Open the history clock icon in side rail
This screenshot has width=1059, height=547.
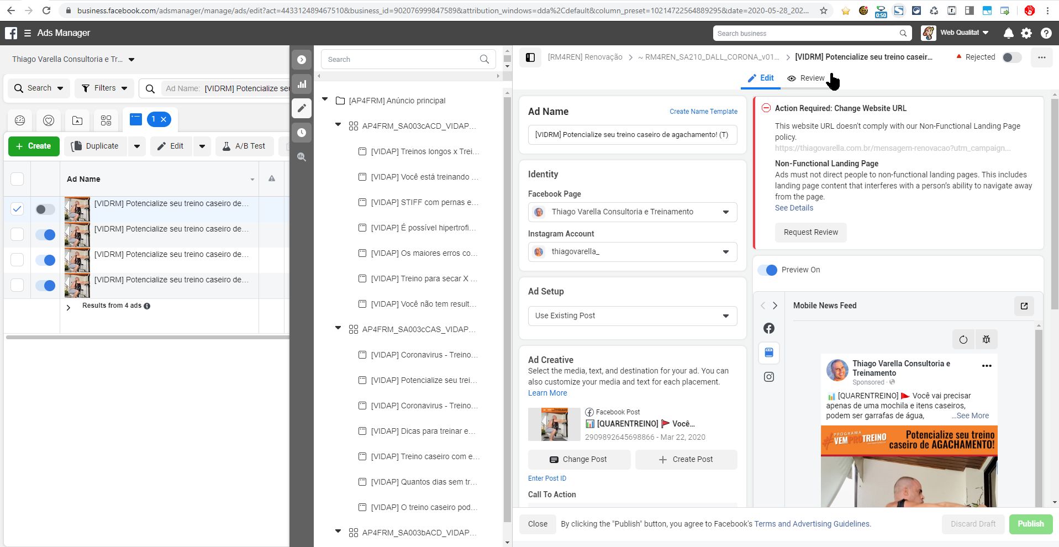pos(302,133)
